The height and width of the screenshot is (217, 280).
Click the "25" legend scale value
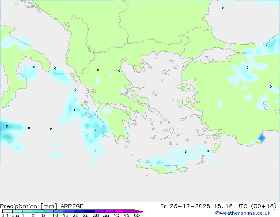tap(86, 215)
